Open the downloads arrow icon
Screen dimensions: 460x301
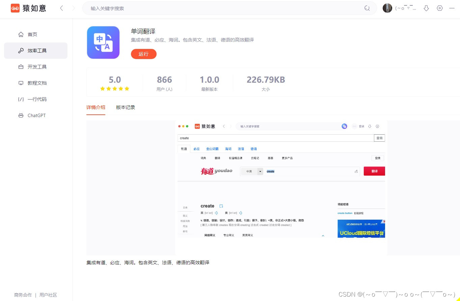pos(426,8)
